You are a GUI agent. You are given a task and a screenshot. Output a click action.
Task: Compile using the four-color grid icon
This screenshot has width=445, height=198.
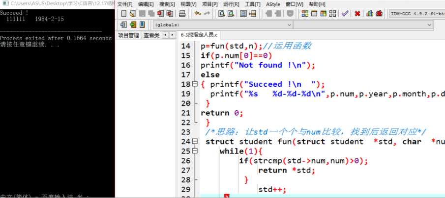(x=305, y=14)
